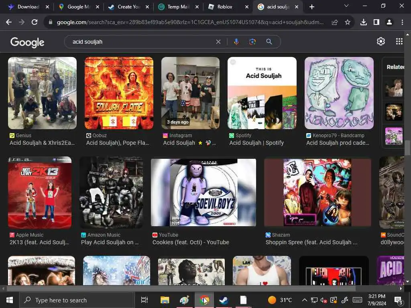Open File Explorer from the taskbar
Screen dimensions: 411x308
point(165,300)
